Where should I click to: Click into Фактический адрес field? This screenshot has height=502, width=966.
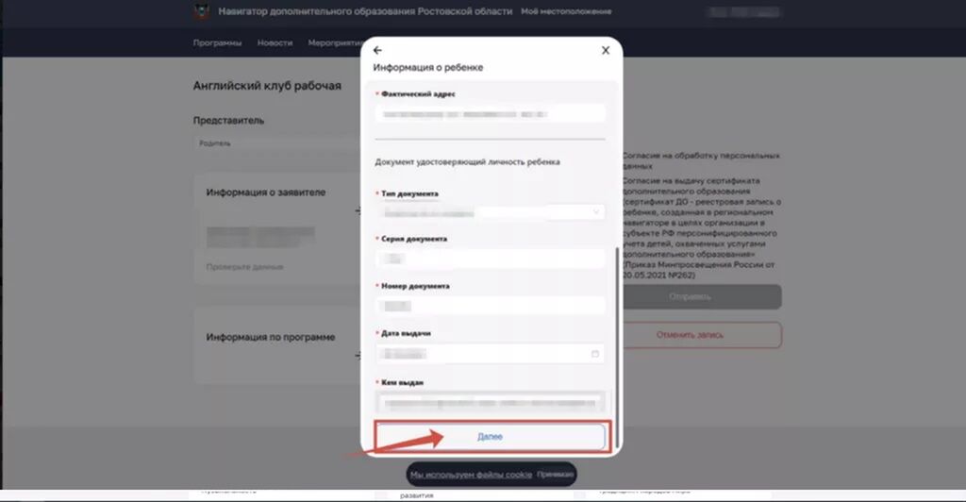coord(491,114)
